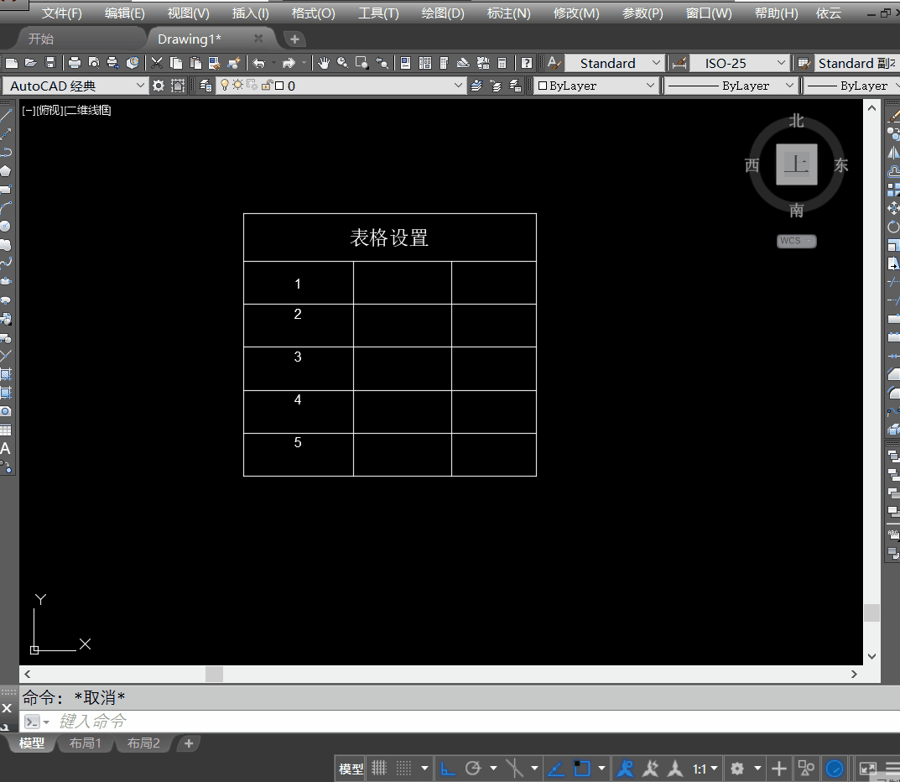Toggle Ortho mode in status bar
The image size is (900, 782).
(x=448, y=768)
